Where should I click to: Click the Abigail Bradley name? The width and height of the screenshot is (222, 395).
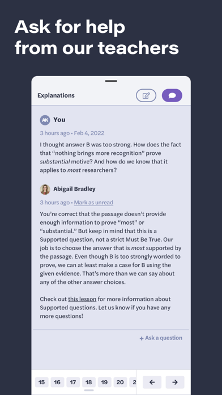click(74, 189)
